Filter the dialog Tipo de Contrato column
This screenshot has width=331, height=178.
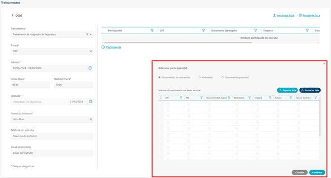[x=316, y=98]
